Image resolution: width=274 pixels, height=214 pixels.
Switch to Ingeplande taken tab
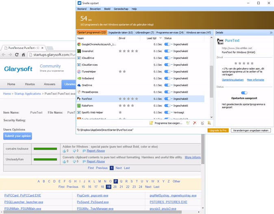coord(121,32)
